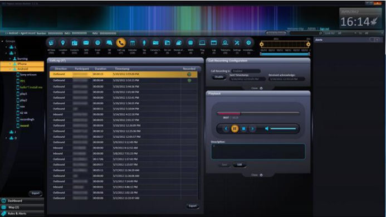Click Export under the Groups tree
This screenshot has height=217, width=386.
point(36,194)
